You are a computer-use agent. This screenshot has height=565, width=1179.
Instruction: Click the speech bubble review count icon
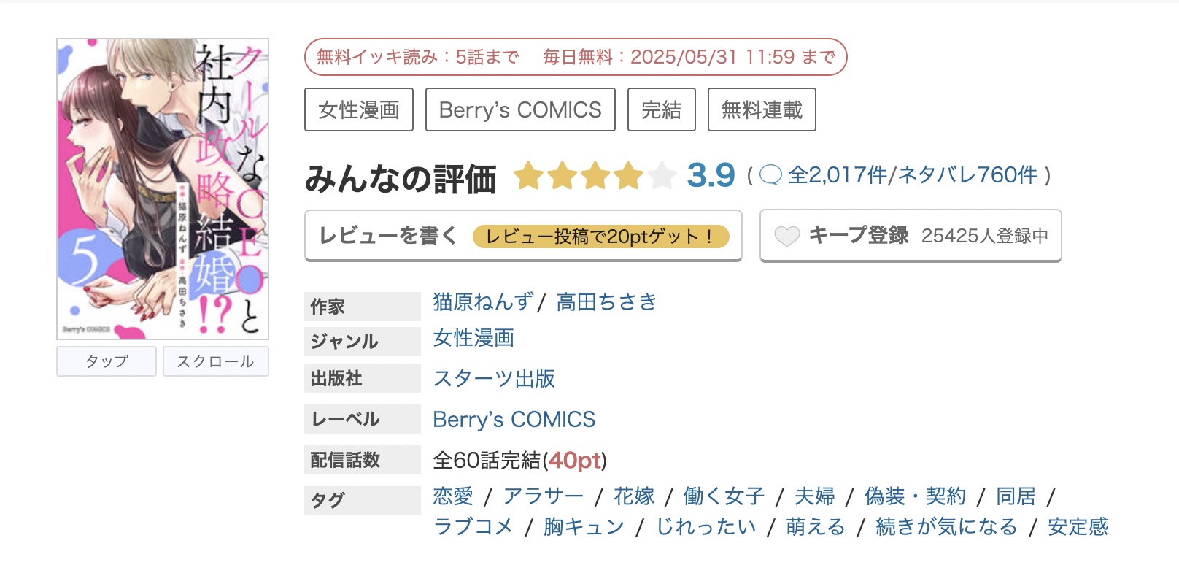(770, 175)
